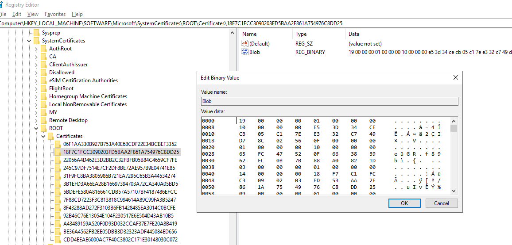Open the Favorites menu
Screen dimensions: 512x245
[55, 14]
